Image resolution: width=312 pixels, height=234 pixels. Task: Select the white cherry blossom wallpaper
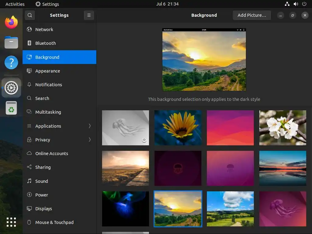pyautogui.click(x=282, y=128)
